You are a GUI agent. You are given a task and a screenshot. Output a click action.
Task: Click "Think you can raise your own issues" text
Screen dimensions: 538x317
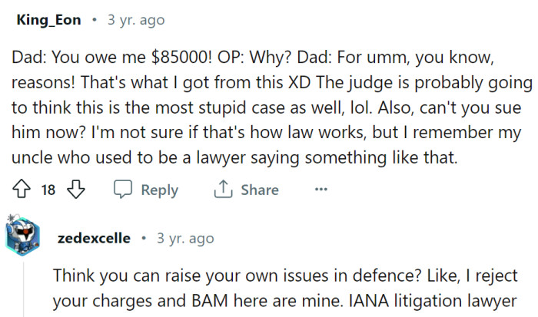click(192, 274)
